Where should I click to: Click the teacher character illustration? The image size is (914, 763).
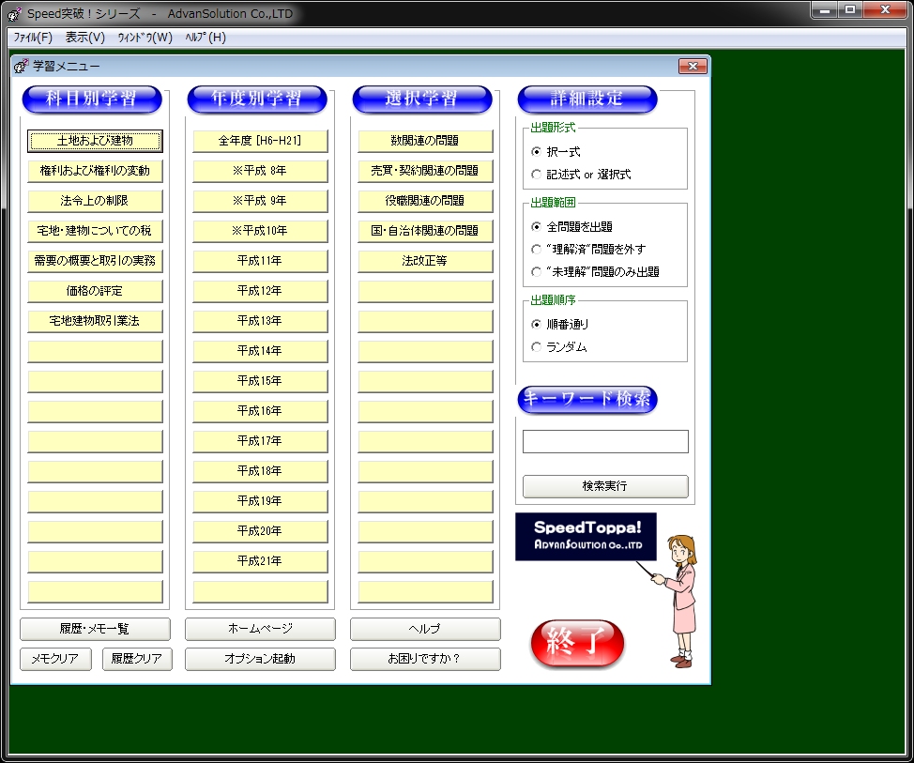click(681, 601)
